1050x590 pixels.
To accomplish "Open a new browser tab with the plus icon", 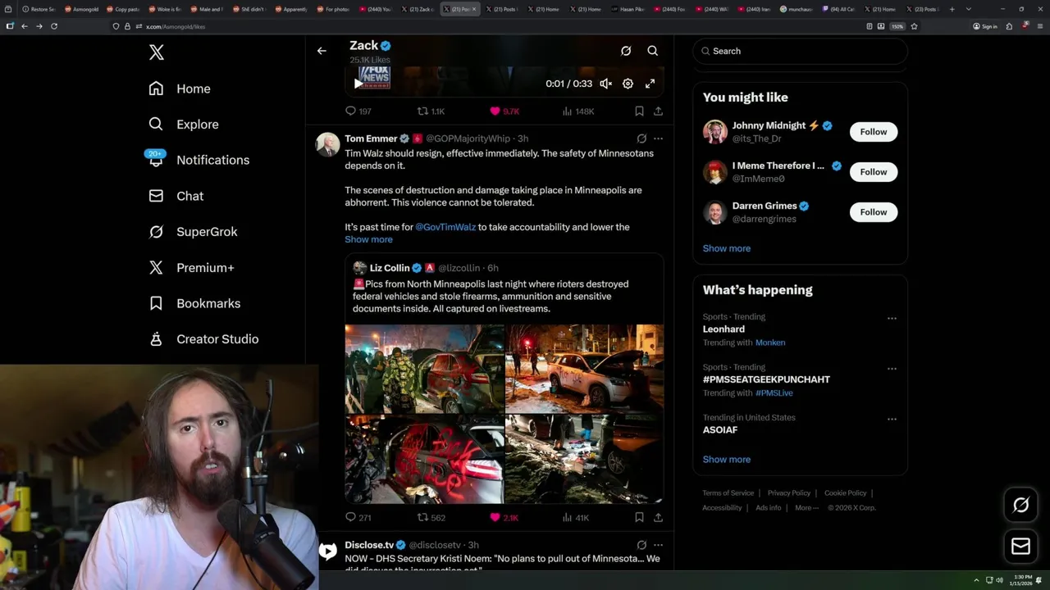I will click(x=952, y=9).
